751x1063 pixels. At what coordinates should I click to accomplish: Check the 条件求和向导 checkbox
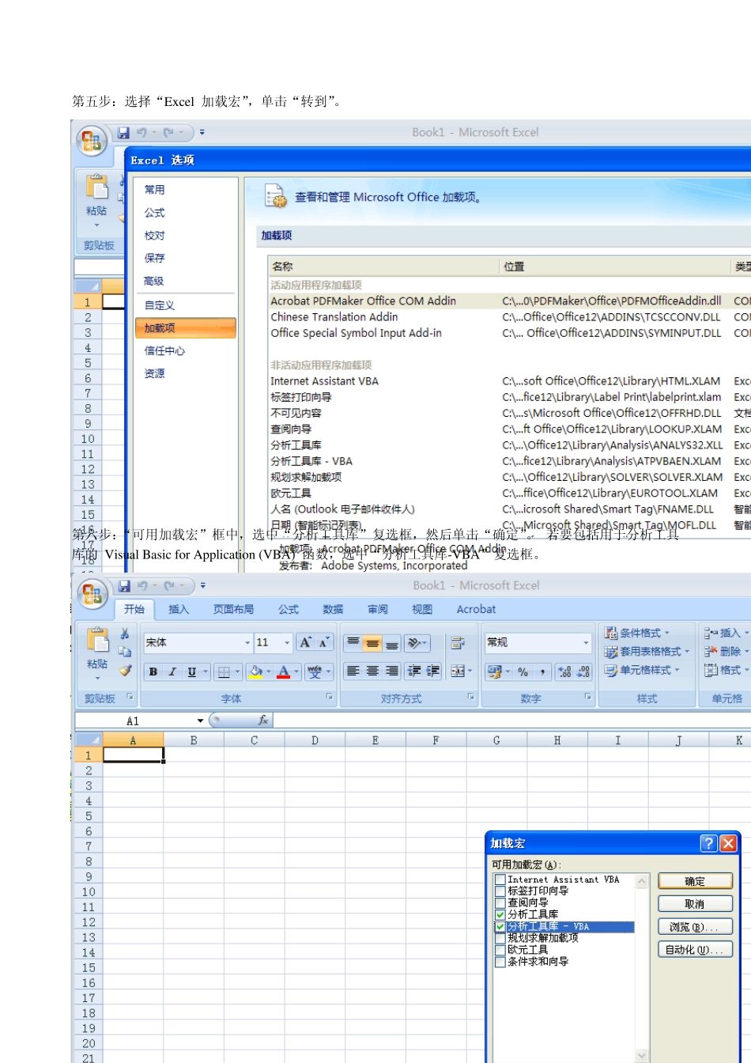tap(500, 963)
